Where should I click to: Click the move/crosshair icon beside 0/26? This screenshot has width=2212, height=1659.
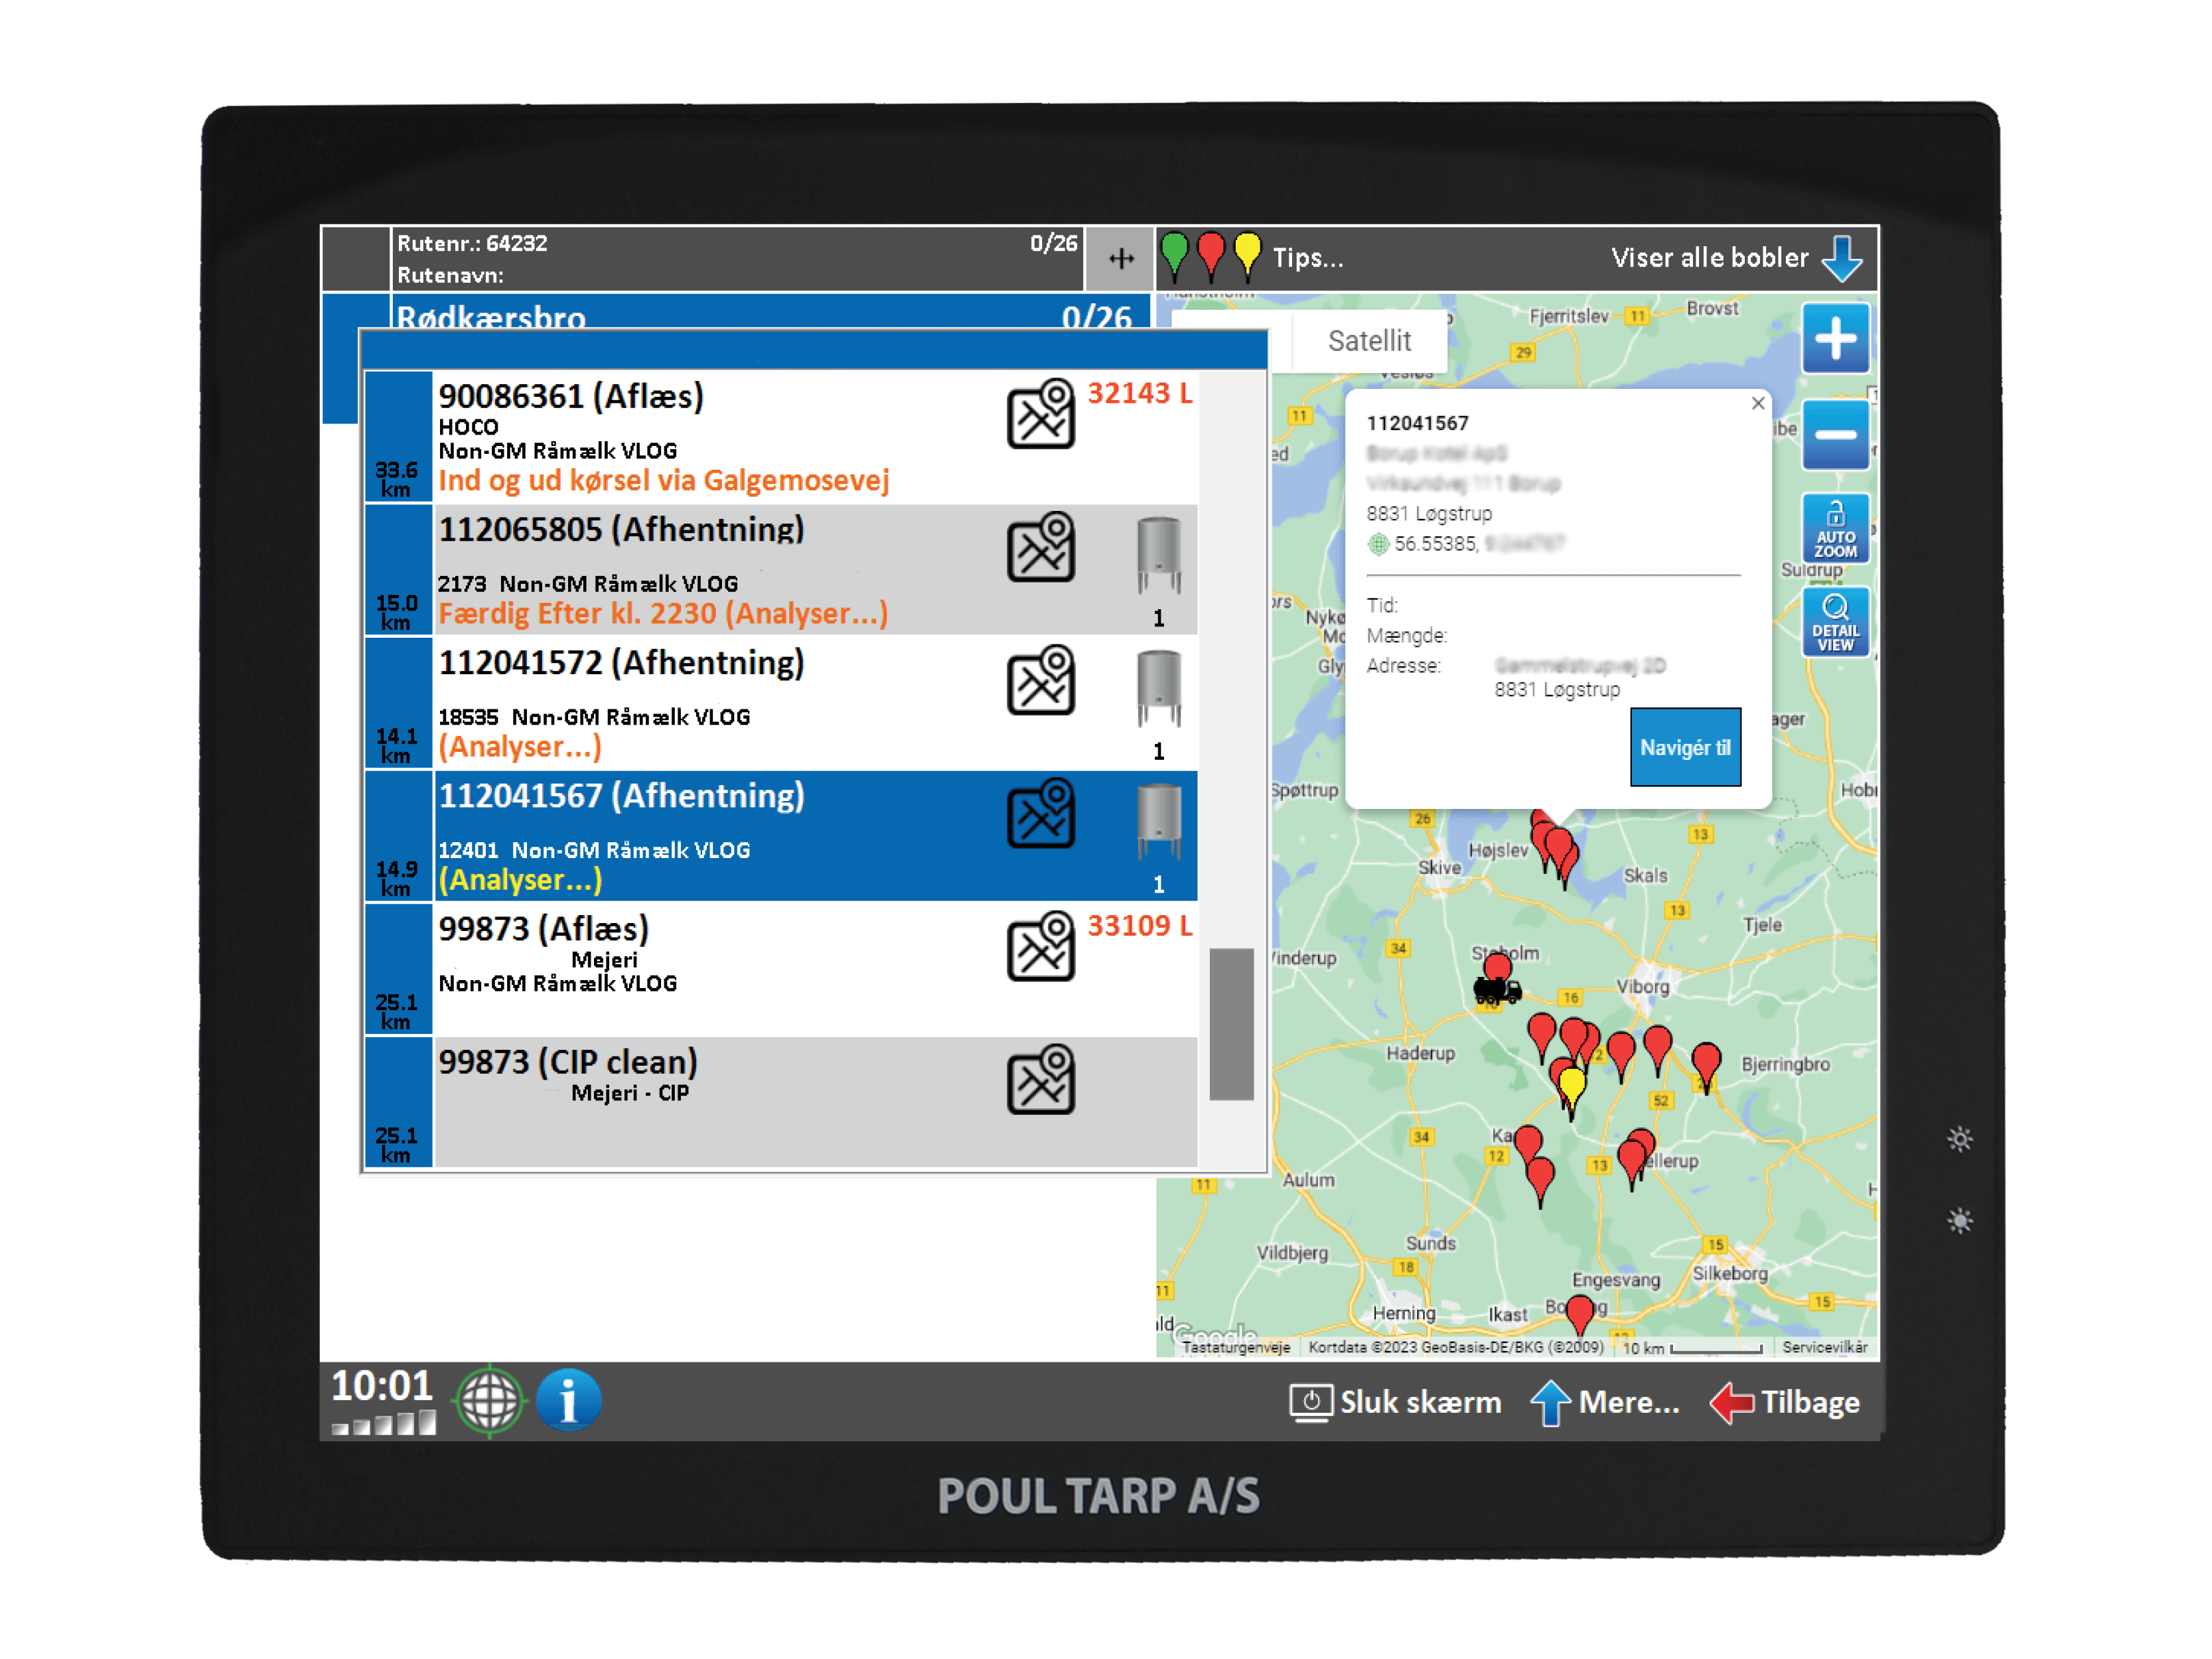coord(1121,259)
